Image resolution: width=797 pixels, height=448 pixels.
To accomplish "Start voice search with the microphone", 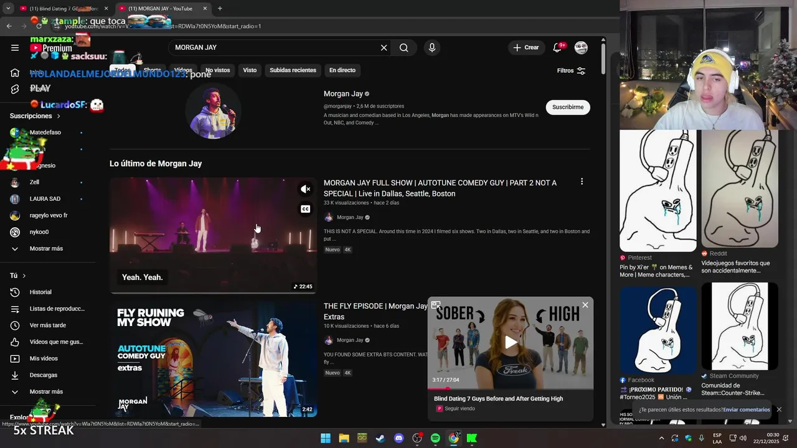I will (x=432, y=47).
